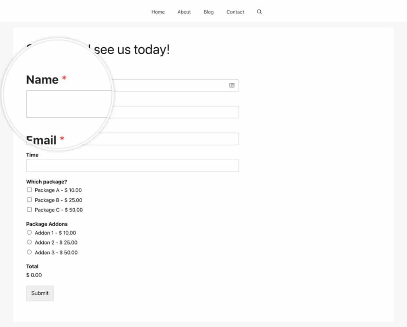This screenshot has height=327, width=407.
Task: Open the Contact page
Action: point(235,12)
